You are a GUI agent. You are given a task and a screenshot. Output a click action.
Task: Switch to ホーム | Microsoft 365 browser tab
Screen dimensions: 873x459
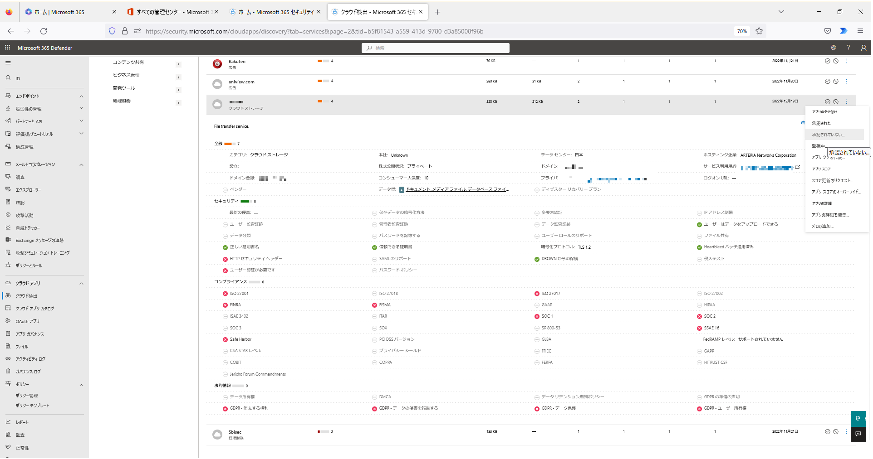coord(70,12)
